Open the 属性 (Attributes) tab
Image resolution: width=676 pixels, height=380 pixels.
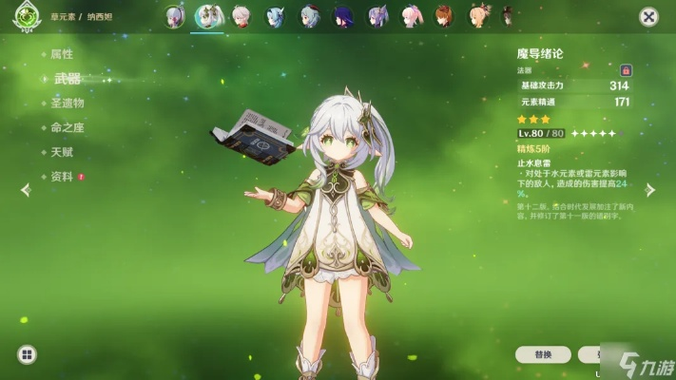(61, 54)
